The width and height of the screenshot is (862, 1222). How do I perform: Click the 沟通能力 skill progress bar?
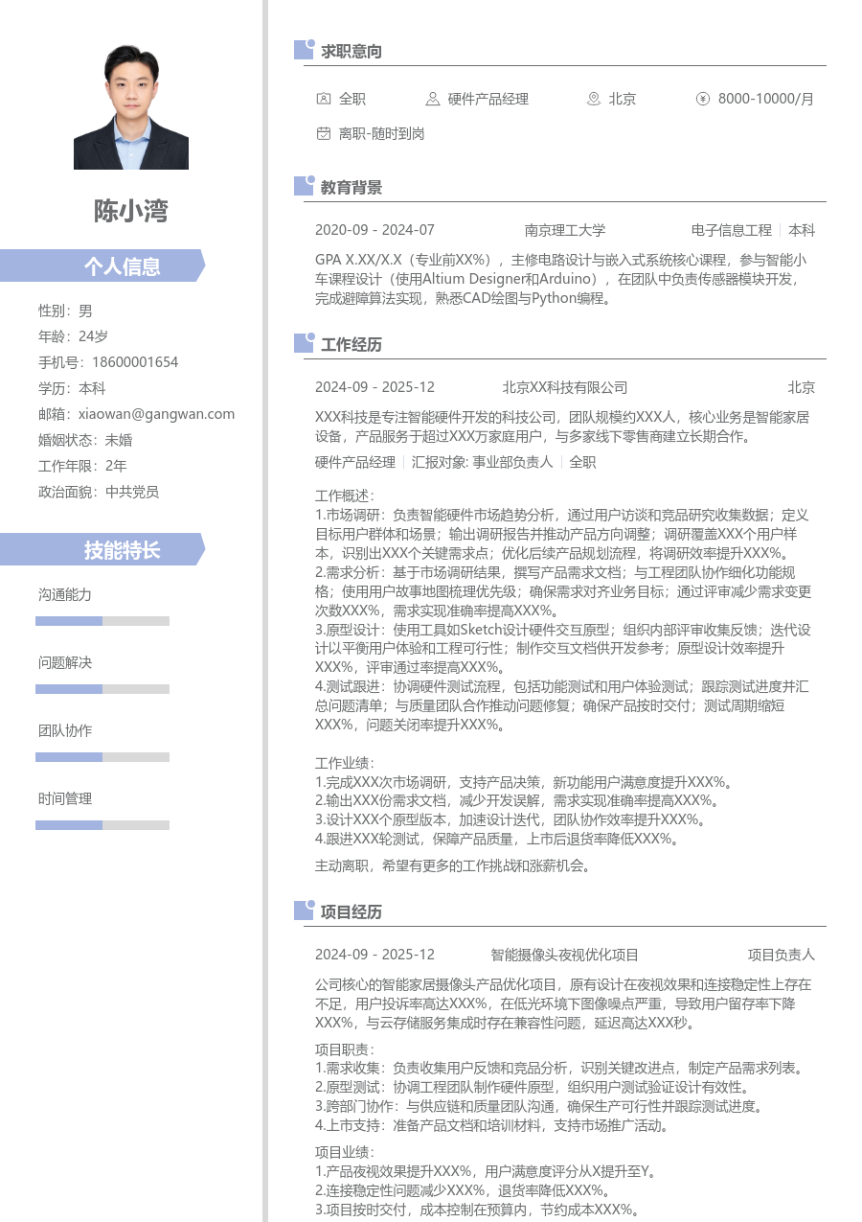tap(102, 620)
